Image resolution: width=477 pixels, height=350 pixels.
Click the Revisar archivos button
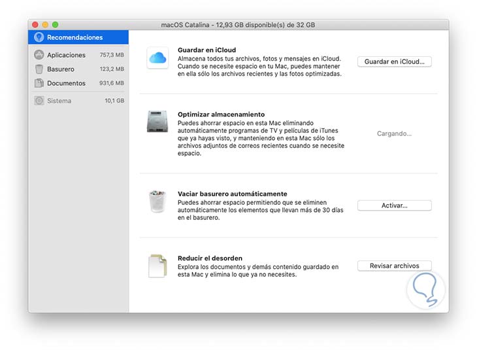[x=394, y=266]
